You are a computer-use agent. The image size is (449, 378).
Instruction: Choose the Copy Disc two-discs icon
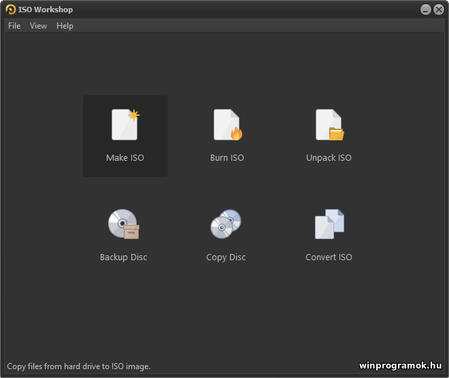tap(226, 224)
